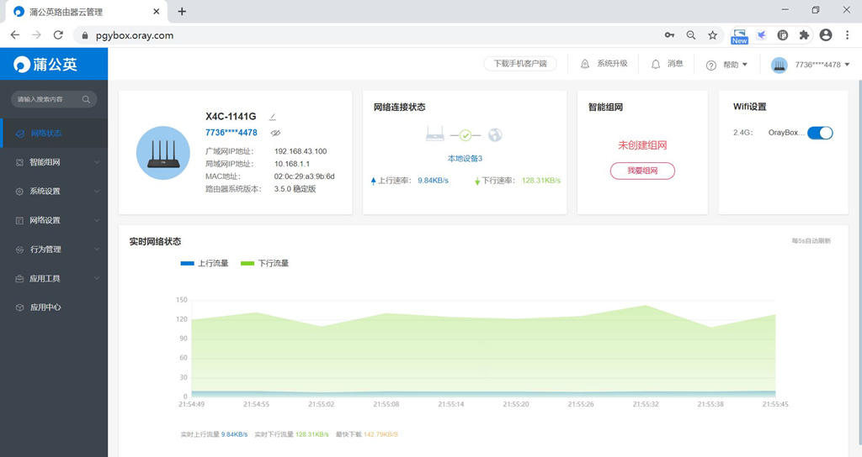Select 应用中心 in sidebar
Viewport: 862px width, 457px height.
45,307
